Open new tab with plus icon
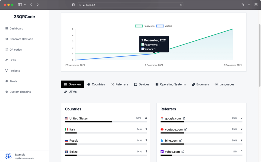This screenshot has height=162, width=261. pos(249,5)
